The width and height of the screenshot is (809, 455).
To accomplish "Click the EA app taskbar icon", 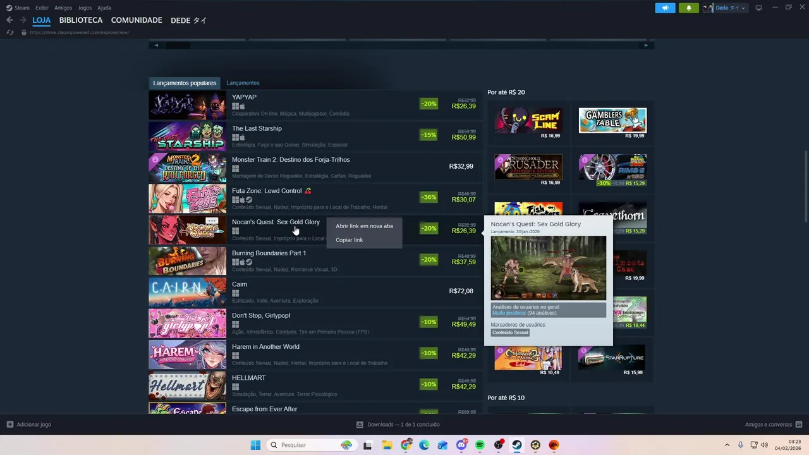I will pos(554,445).
